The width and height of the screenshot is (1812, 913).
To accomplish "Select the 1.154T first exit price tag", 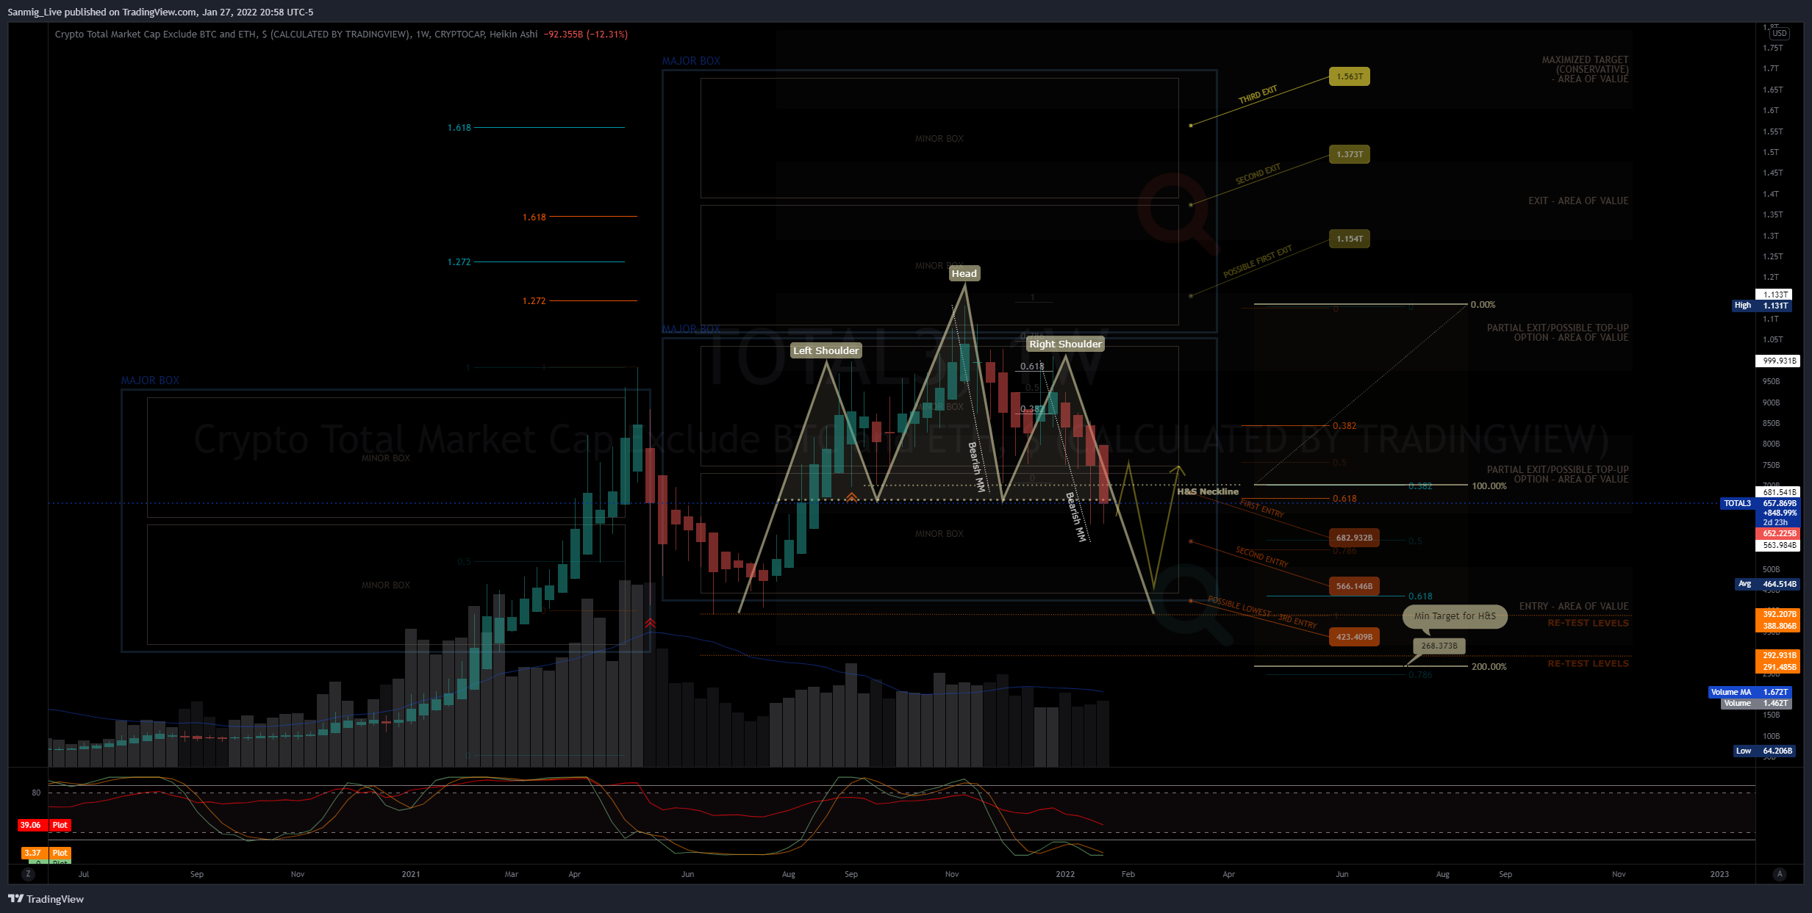I will (1350, 239).
